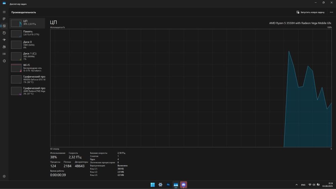336x189 pixels.
Task: Click the usage value '38%'
Action: click(x=53, y=157)
